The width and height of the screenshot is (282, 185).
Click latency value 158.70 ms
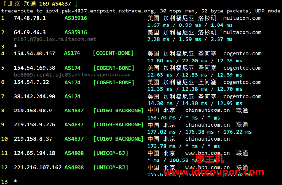point(162,118)
